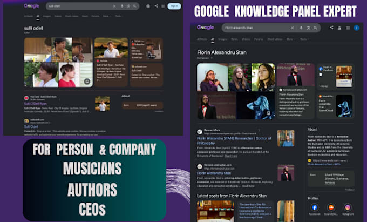
Task: Share the Florin Alexandru Stan results page
Action: [x=331, y=28]
